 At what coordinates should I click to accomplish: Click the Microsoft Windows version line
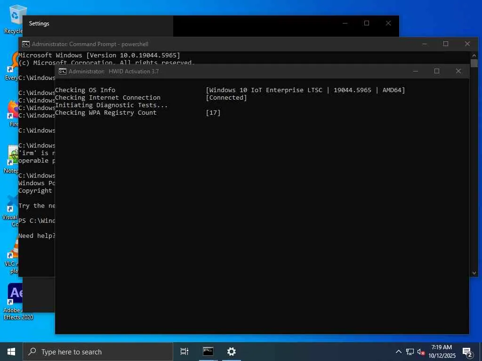coord(99,55)
